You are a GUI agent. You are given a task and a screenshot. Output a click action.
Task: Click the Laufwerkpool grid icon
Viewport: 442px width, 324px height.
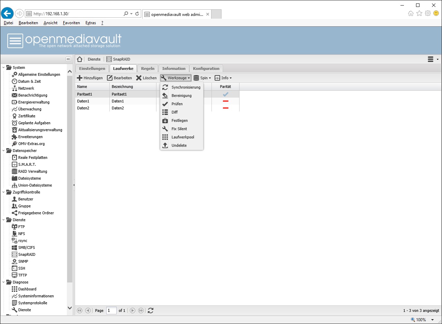click(165, 137)
